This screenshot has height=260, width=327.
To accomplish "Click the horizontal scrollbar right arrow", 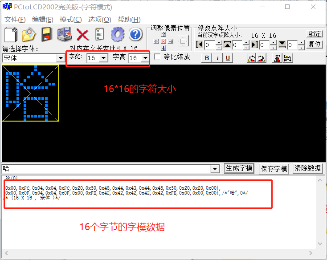I will 311,253.
